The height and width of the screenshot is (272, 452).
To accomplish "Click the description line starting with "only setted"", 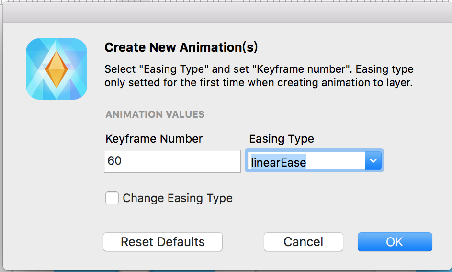I will 259,82.
